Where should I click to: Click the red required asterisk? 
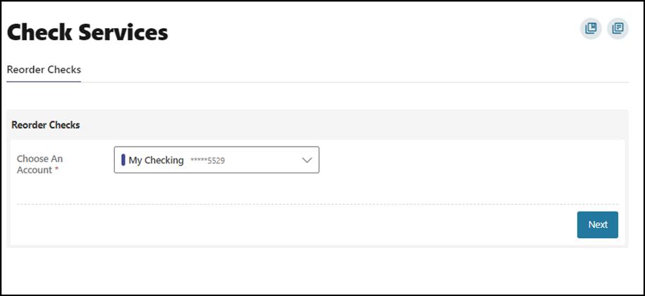[x=57, y=171]
